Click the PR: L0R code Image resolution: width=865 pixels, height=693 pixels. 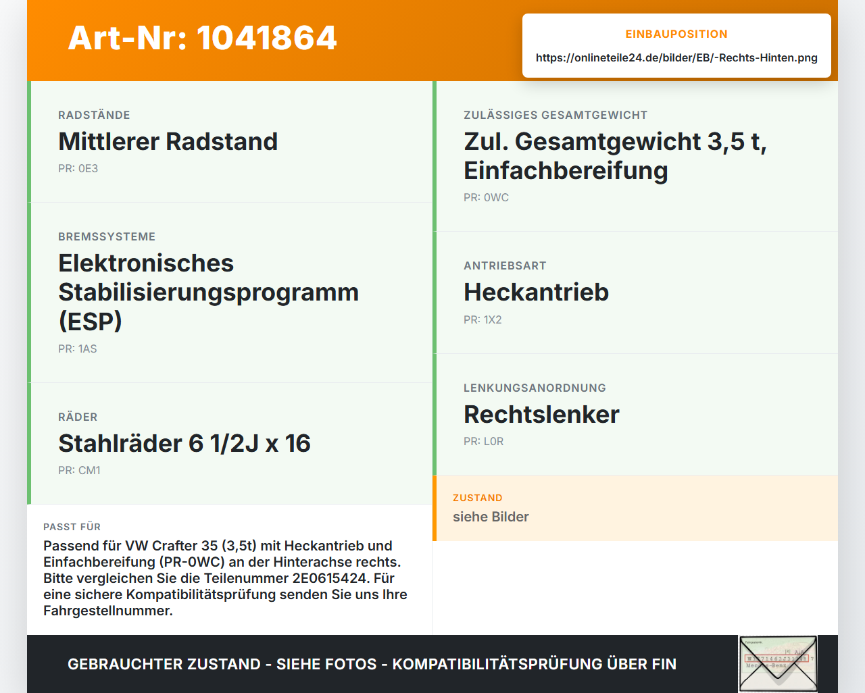pos(483,441)
